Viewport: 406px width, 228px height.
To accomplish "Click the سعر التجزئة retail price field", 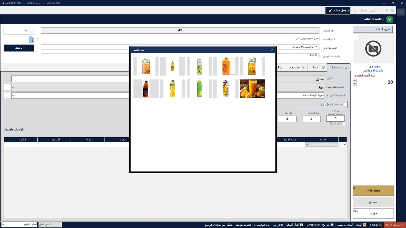I will pos(311,119).
